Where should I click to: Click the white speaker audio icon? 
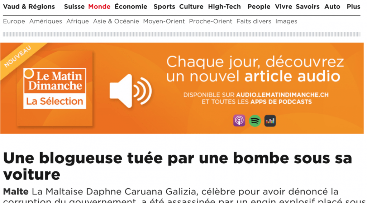pyautogui.click(x=130, y=91)
